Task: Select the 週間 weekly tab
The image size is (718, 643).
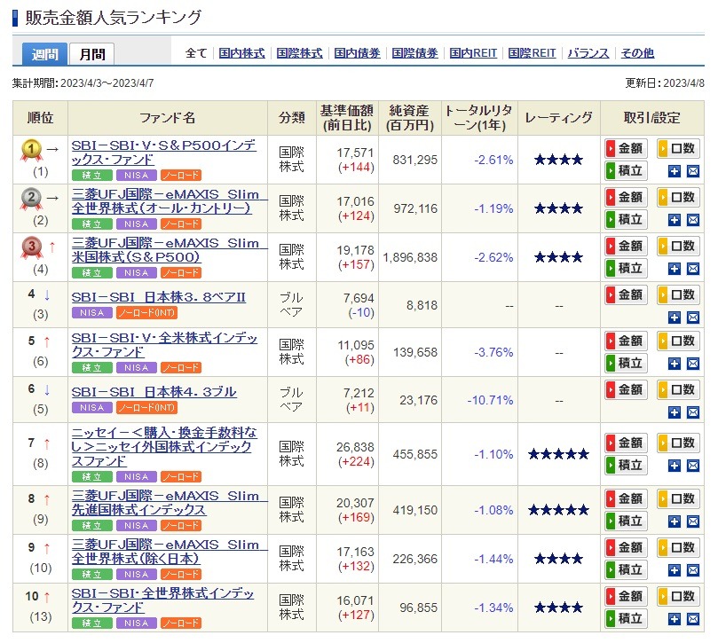Action: 45,54
